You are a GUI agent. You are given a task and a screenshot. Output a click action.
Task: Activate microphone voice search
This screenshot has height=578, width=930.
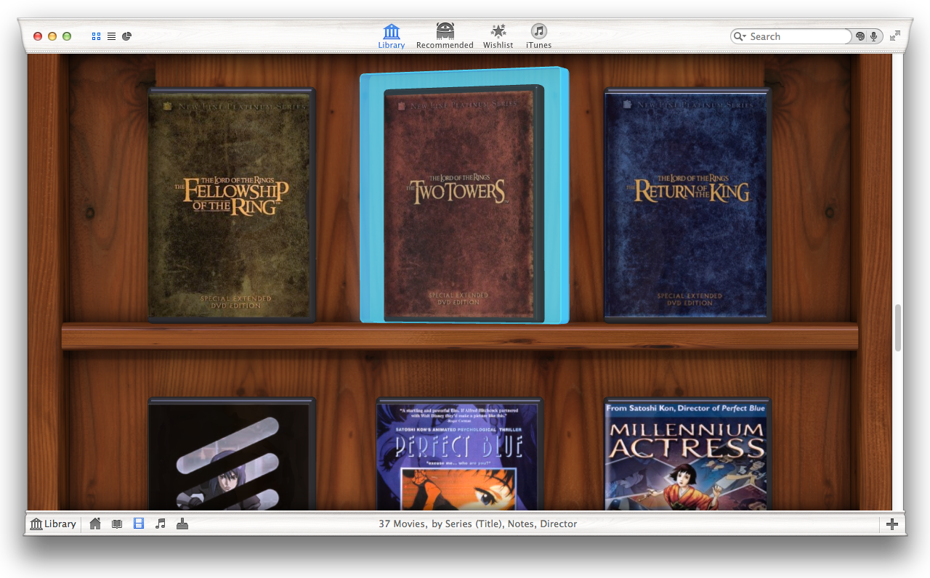(873, 36)
